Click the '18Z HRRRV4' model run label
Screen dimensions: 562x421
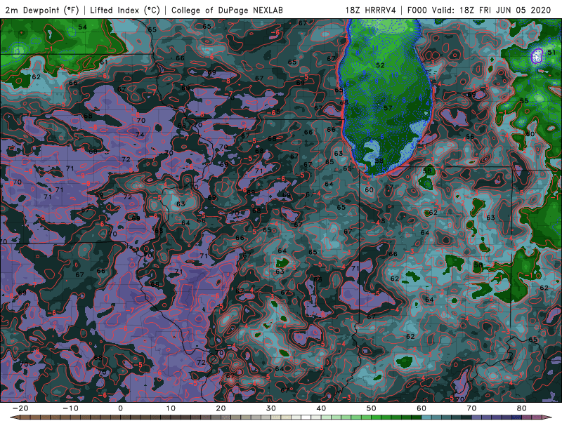click(371, 10)
